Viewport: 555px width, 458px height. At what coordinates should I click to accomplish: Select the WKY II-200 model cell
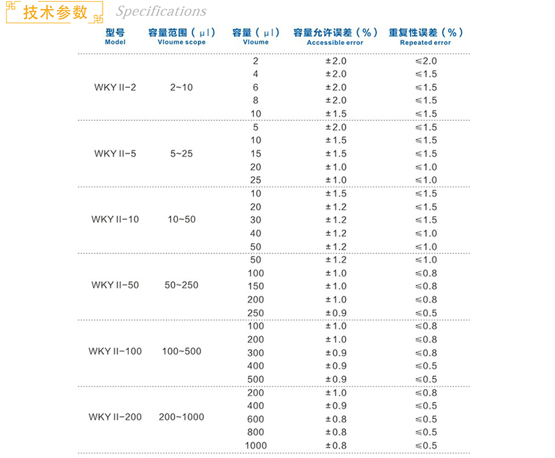(115, 417)
